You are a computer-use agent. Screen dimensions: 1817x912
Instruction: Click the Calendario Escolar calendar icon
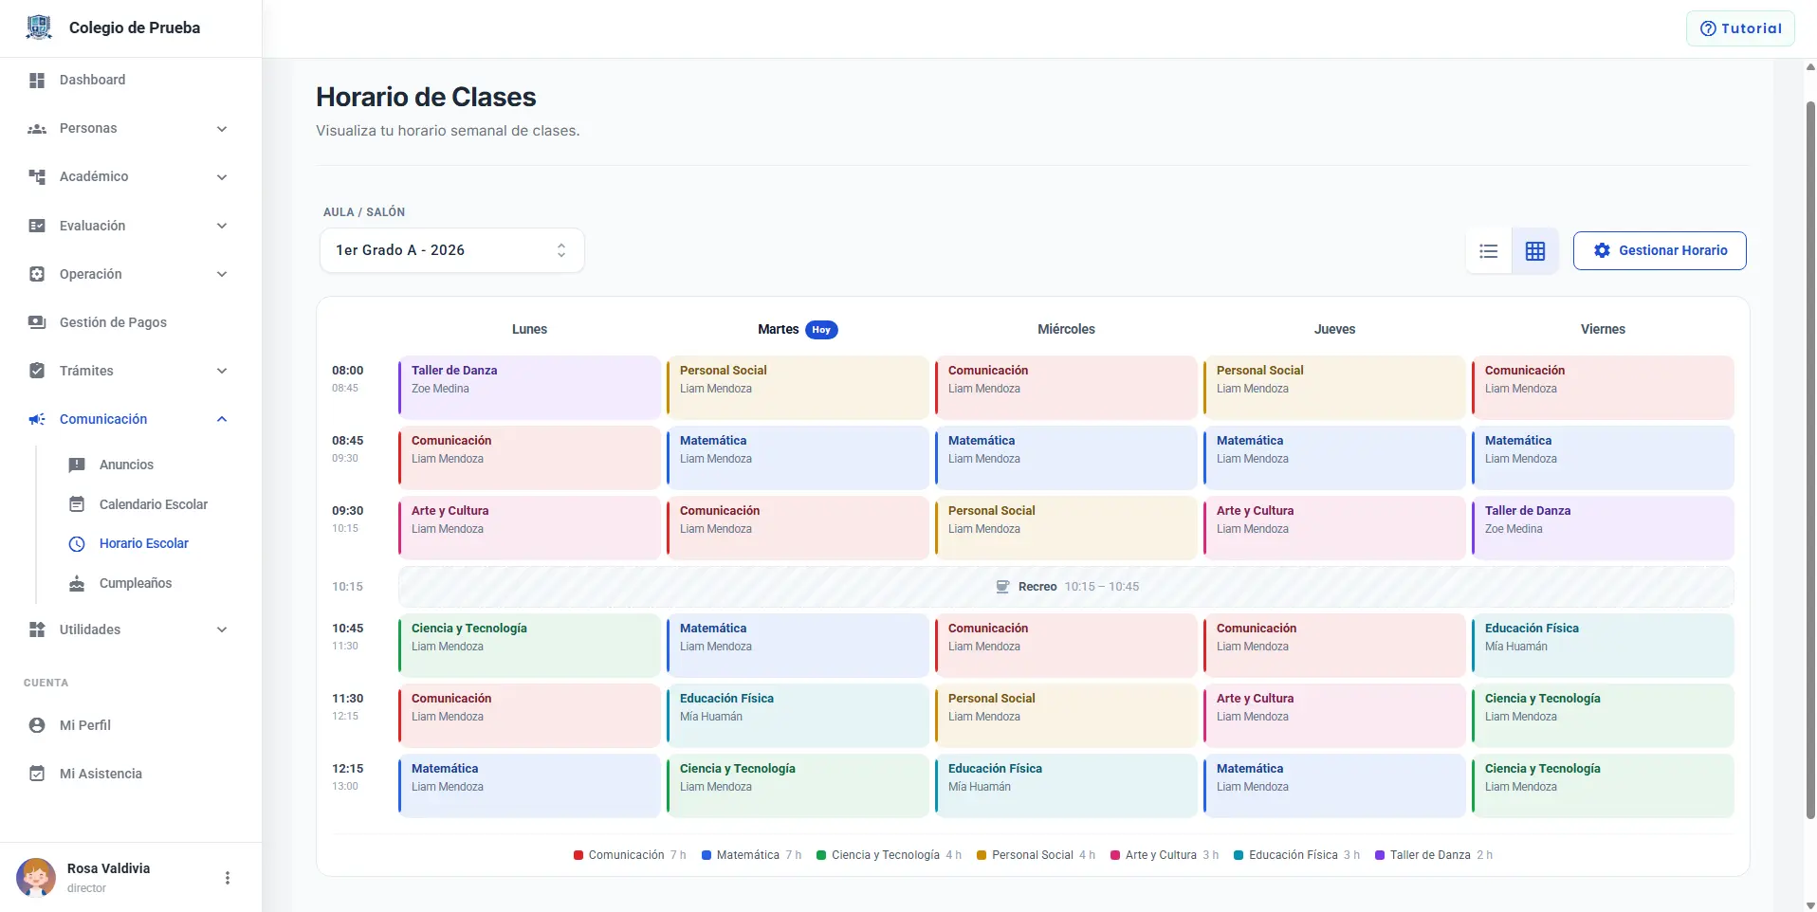(x=77, y=504)
